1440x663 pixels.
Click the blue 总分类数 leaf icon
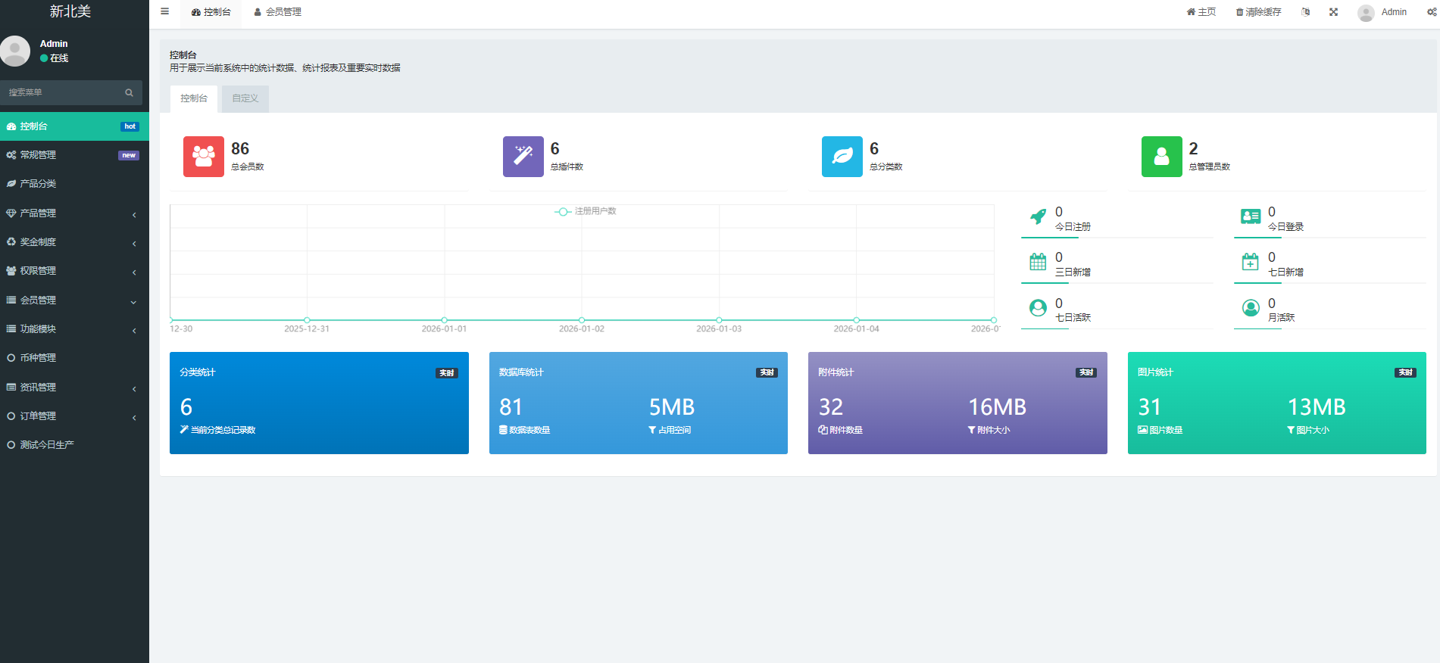point(842,156)
